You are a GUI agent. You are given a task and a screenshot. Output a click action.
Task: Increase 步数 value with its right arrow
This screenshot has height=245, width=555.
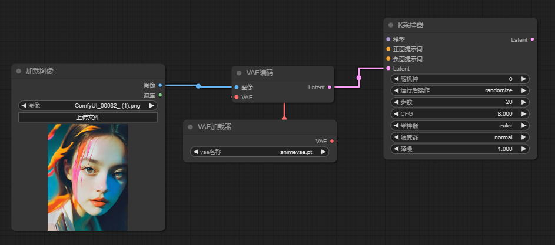click(x=523, y=102)
